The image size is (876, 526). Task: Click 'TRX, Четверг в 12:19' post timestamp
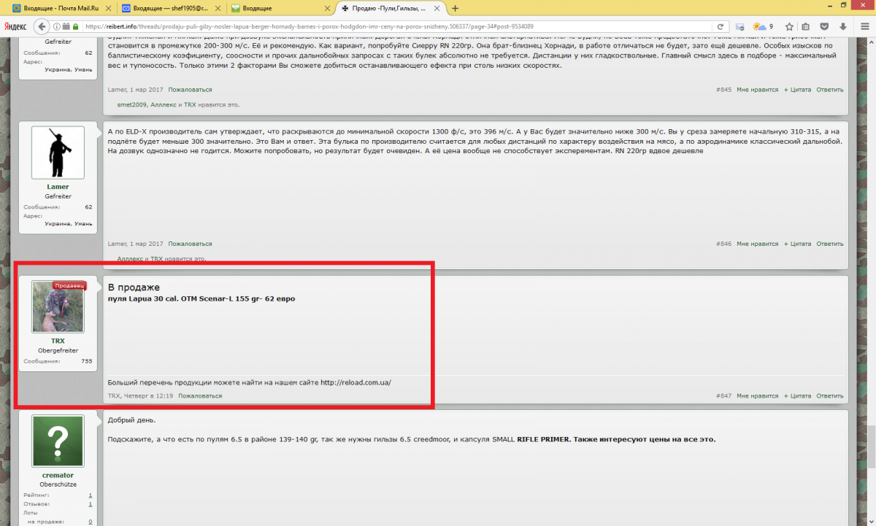[x=140, y=396]
